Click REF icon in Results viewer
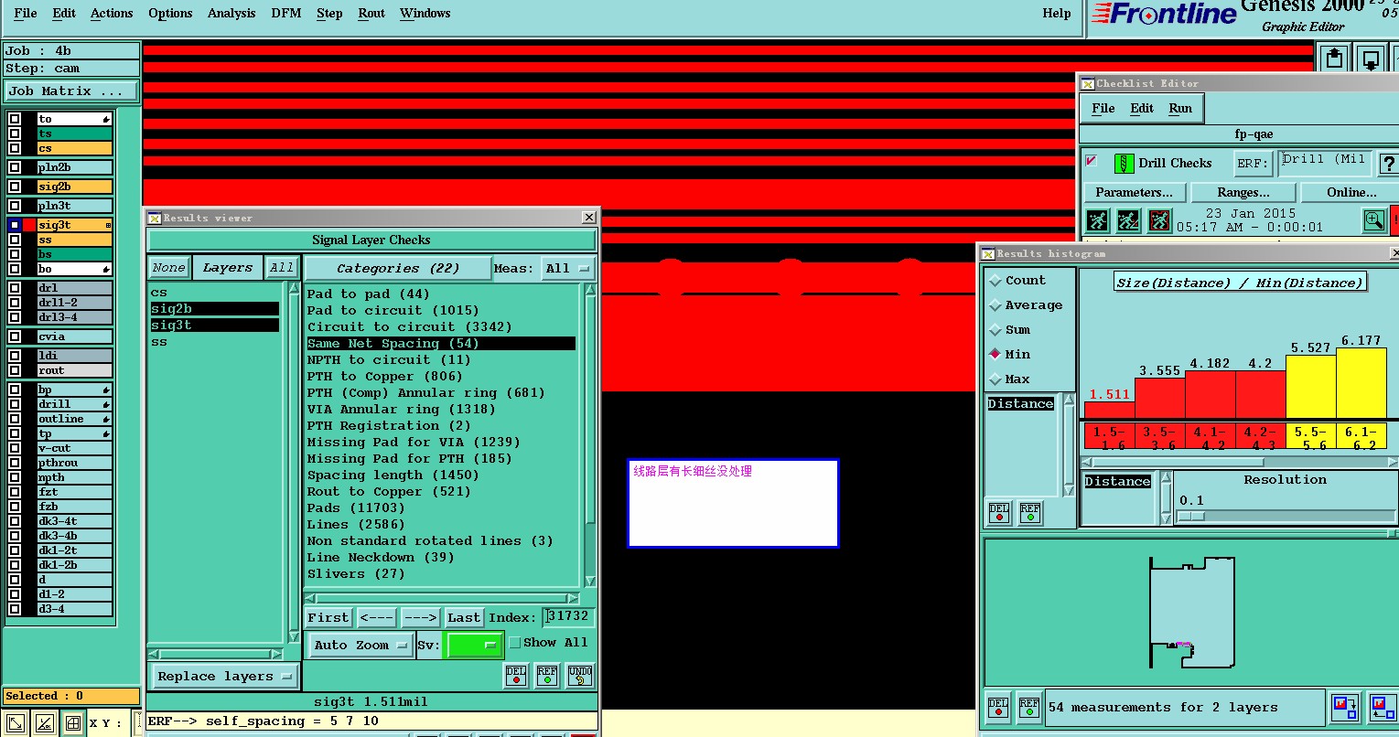Image resolution: width=1399 pixels, height=737 pixels. (547, 676)
